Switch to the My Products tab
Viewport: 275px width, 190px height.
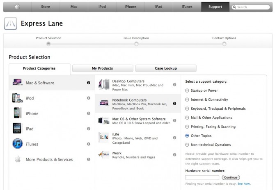pos(103,68)
